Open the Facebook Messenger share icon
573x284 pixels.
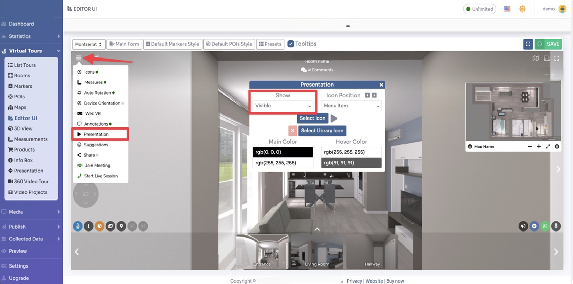(534, 226)
